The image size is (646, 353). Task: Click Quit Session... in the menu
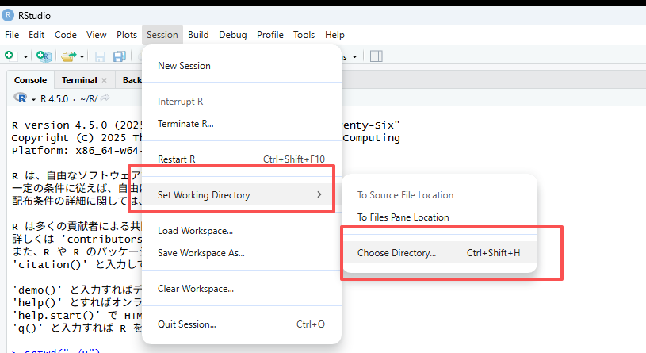tap(186, 324)
